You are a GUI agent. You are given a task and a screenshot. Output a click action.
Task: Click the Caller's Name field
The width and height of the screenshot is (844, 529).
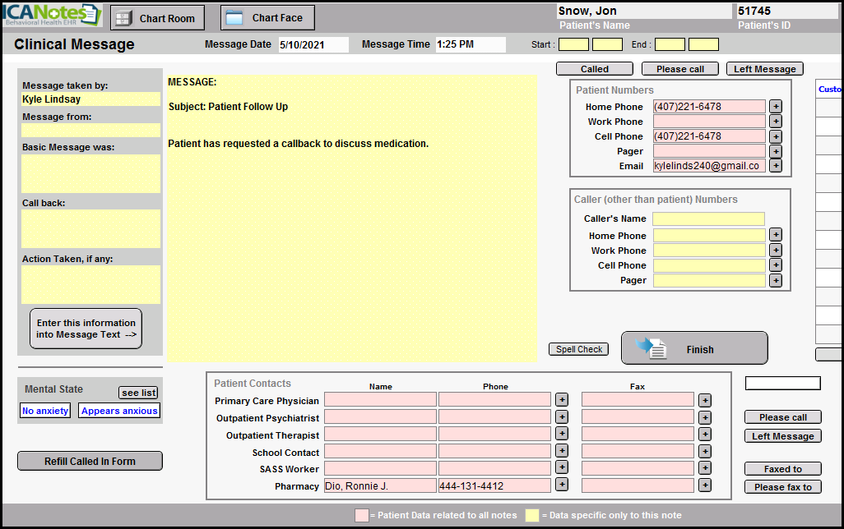tap(708, 219)
